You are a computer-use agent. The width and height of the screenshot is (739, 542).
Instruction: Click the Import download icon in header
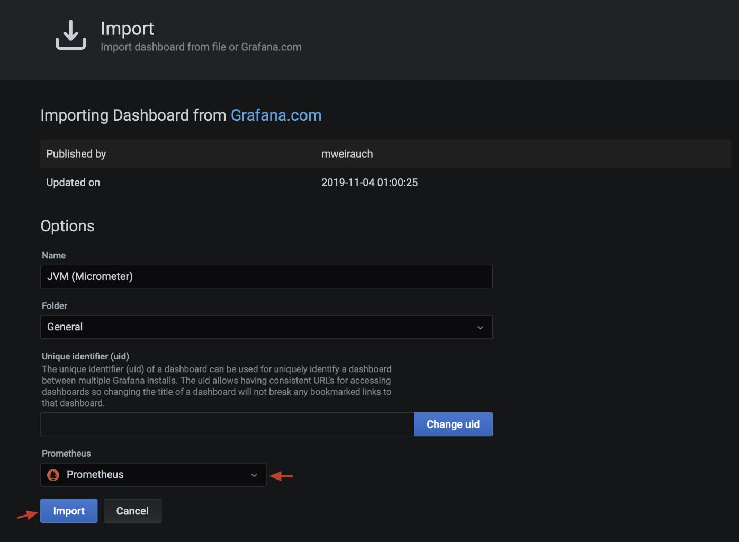point(71,35)
